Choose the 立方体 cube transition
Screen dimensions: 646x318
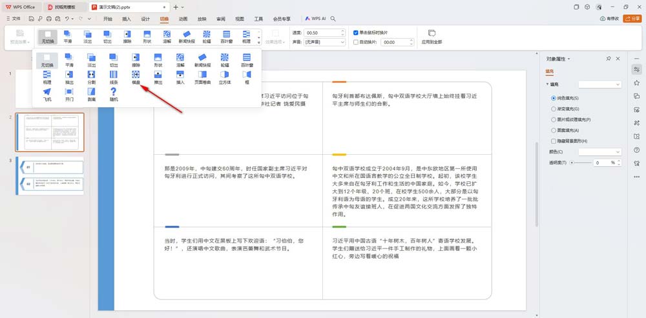click(225, 77)
